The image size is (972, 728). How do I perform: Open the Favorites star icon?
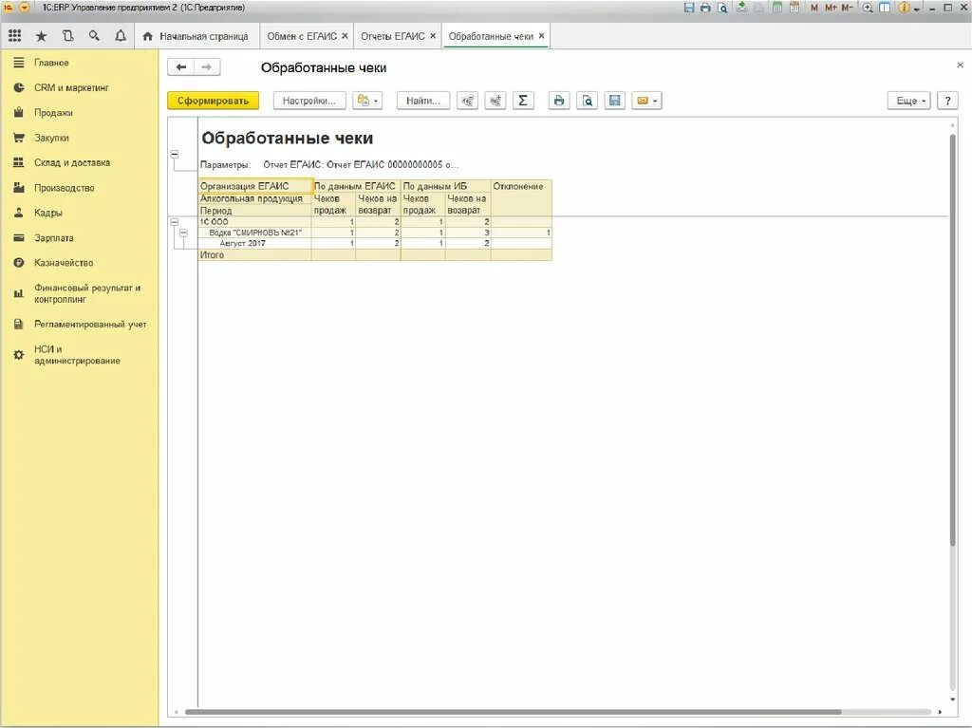point(42,36)
